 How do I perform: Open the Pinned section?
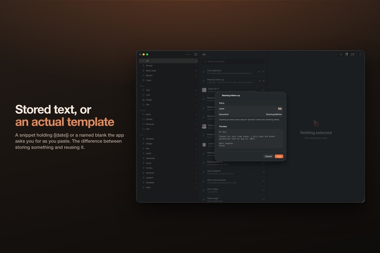[x=168, y=66]
